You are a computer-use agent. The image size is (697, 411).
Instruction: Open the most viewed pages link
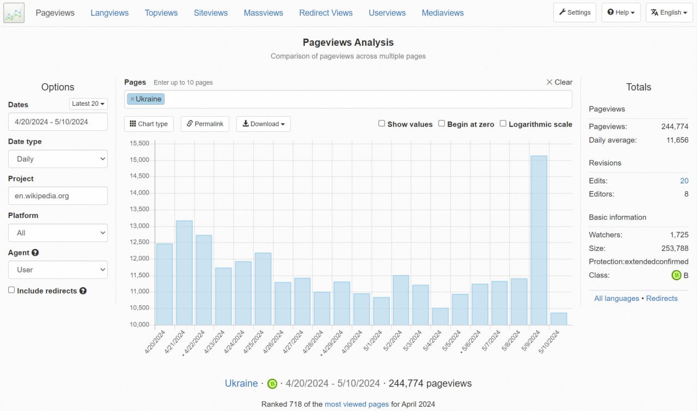(x=357, y=404)
